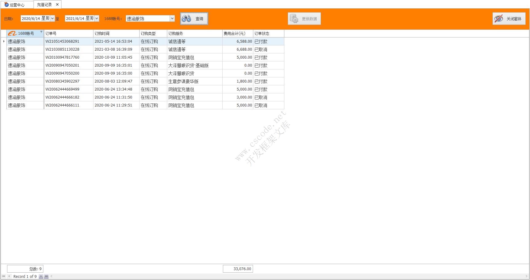Sort by 订购时间 column header

[116, 33]
